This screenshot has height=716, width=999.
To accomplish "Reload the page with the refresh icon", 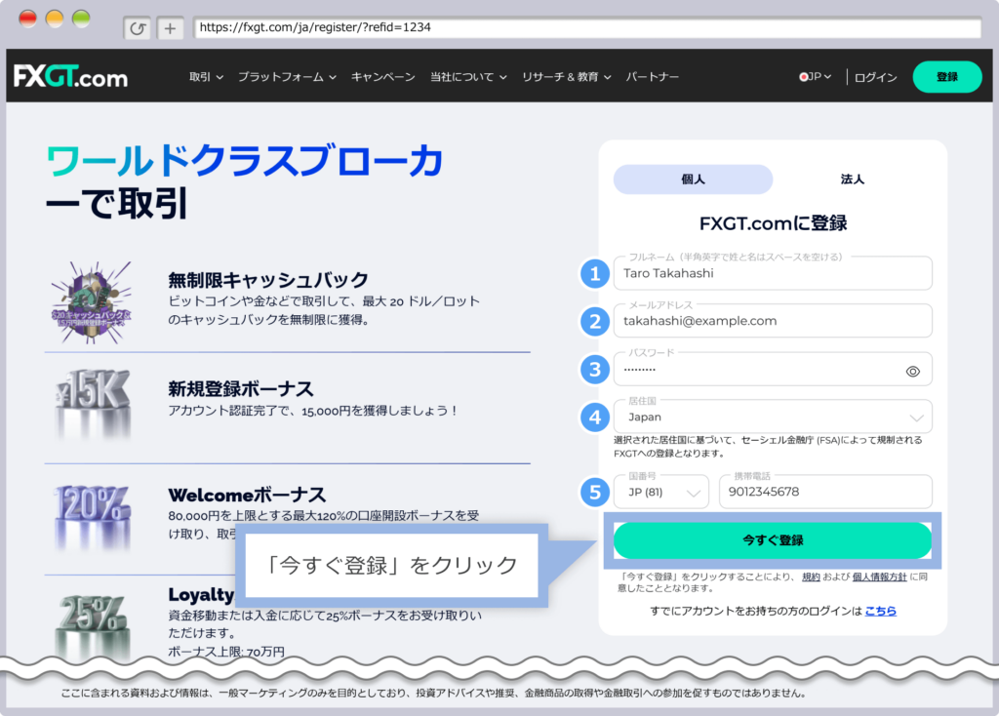I will coord(138,28).
